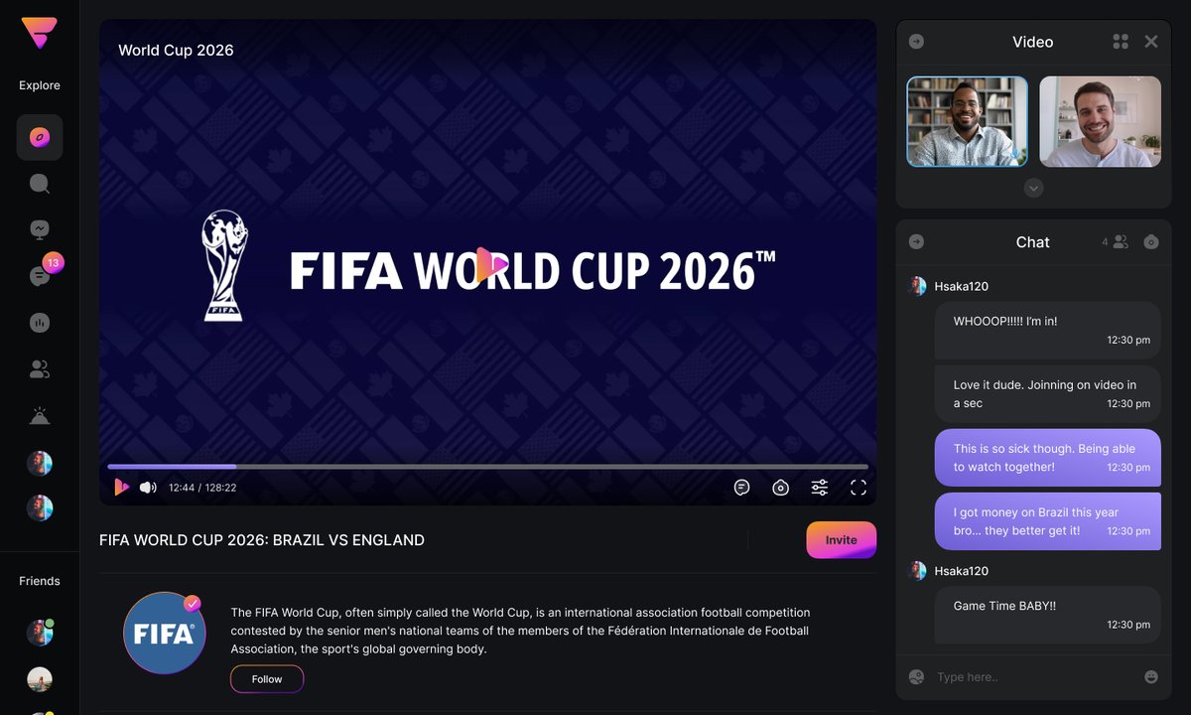Click the 12:44 / 128:22 time display
The image size is (1191, 715).
(x=202, y=488)
